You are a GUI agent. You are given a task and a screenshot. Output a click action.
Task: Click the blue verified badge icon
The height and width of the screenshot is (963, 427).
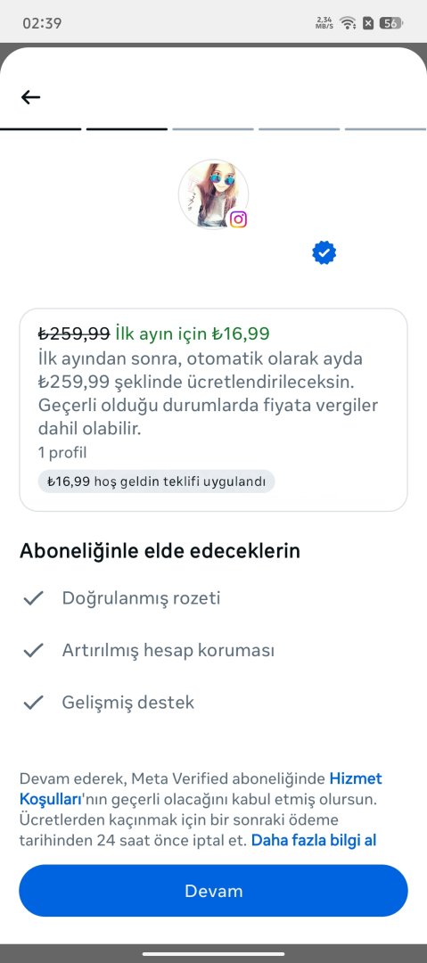pos(324,252)
